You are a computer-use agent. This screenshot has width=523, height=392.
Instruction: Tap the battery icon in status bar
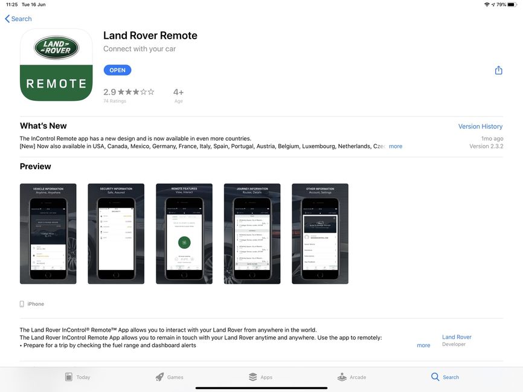point(512,5)
